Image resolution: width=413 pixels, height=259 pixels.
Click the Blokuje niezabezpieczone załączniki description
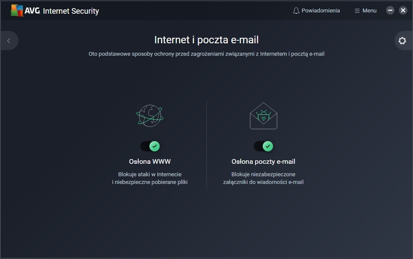[263, 178]
